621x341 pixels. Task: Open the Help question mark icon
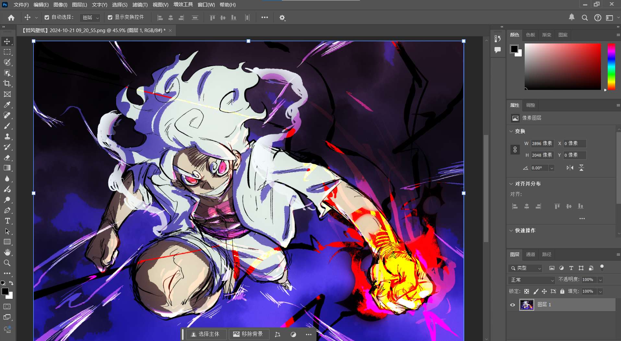598,18
